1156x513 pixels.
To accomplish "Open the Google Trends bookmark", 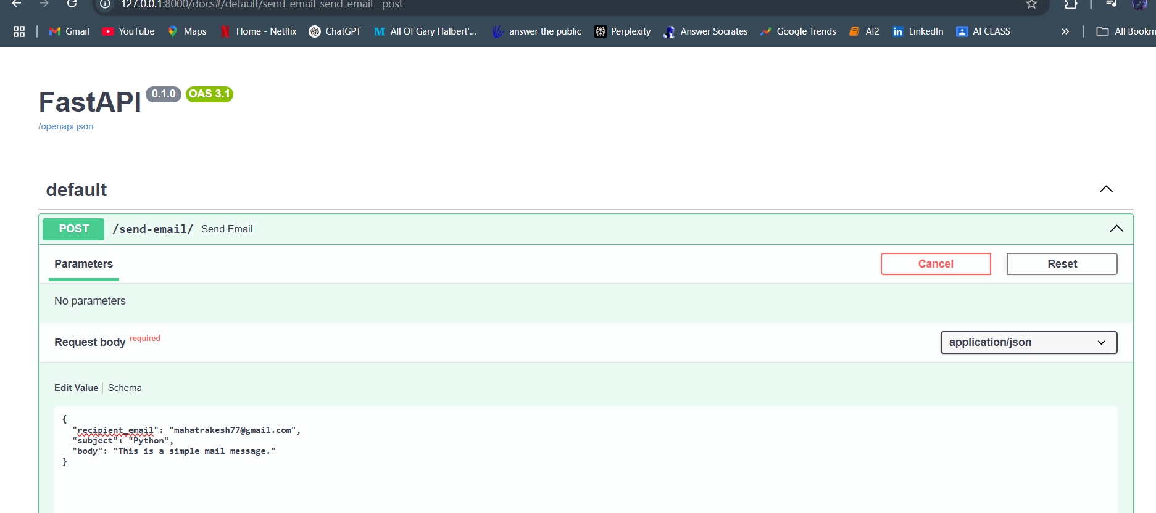I will click(798, 31).
